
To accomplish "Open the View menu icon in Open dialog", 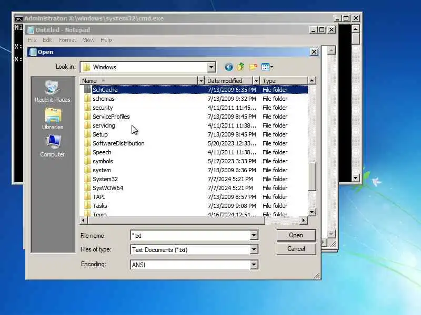I will [x=267, y=67].
